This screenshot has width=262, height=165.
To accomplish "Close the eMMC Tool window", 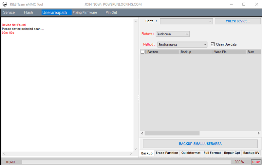I will point(257,4).
